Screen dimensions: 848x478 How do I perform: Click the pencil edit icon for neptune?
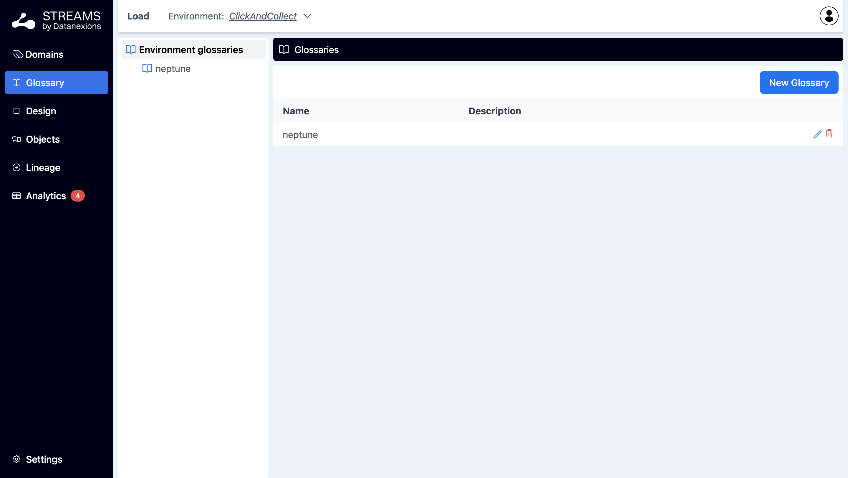817,134
